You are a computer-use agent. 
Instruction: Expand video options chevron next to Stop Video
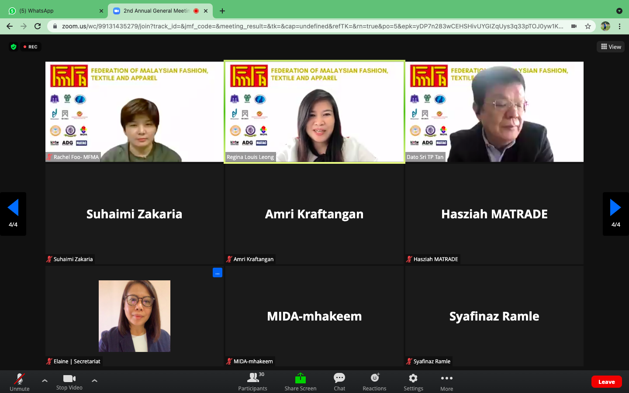(94, 381)
